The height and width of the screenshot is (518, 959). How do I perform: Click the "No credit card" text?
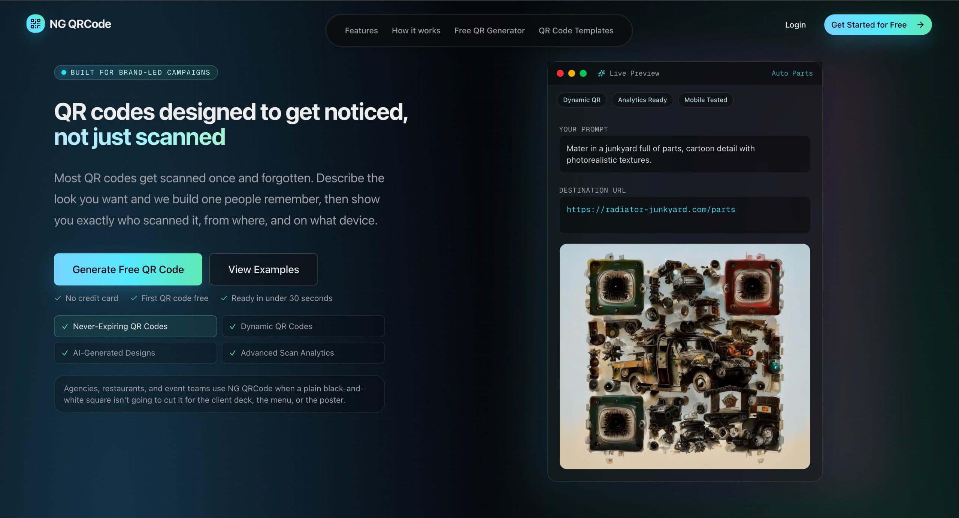pyautogui.click(x=92, y=298)
